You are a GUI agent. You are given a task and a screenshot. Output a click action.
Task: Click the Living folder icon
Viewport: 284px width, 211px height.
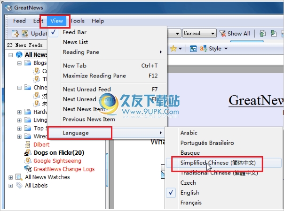click(28, 120)
